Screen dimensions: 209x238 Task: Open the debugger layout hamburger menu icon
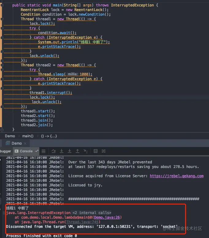44,151
